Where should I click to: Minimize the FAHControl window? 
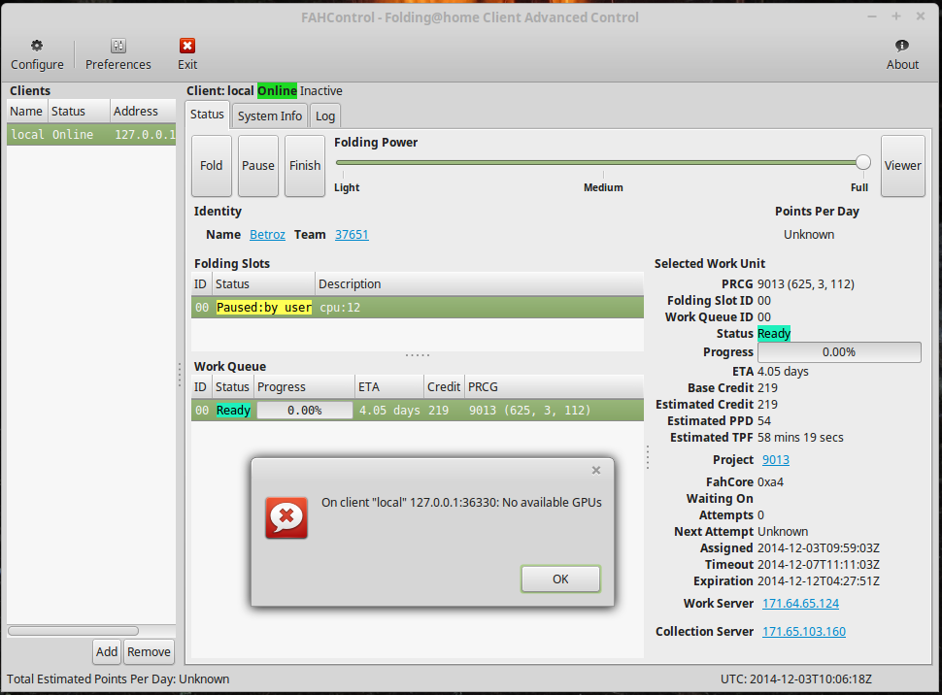coord(872,17)
